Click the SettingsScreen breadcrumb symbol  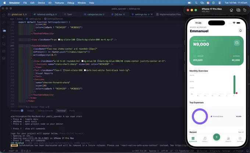(x=53, y=19)
